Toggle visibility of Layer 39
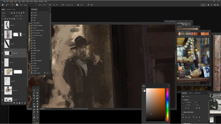Image resolution: width=221 pixels, height=124 pixels. (x=2, y=90)
